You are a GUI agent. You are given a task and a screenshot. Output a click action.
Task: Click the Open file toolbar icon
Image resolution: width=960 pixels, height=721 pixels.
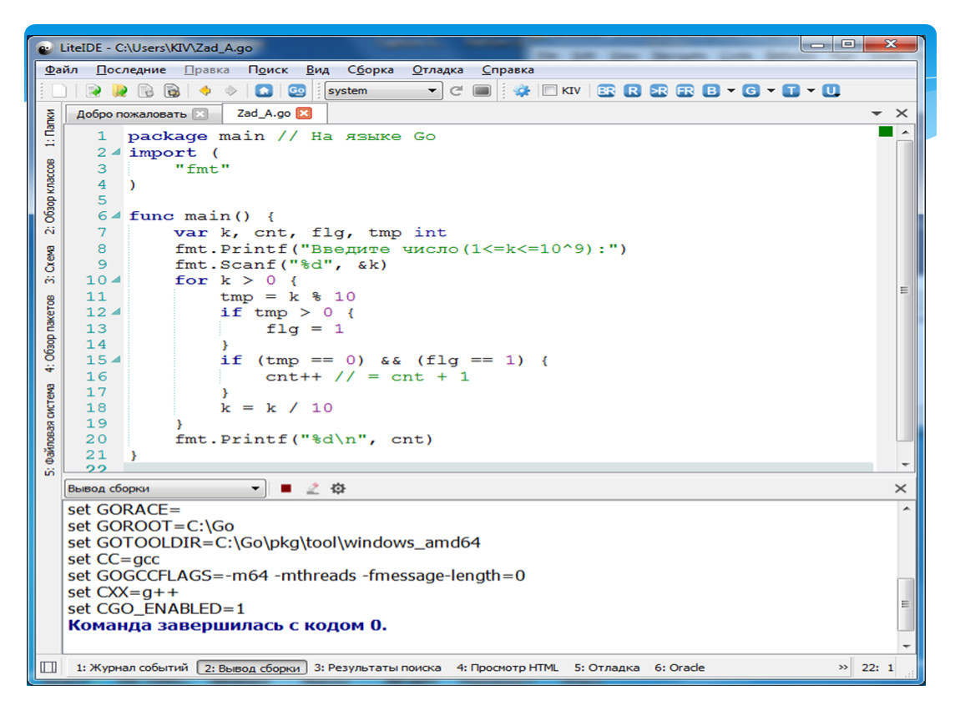pos(93,91)
